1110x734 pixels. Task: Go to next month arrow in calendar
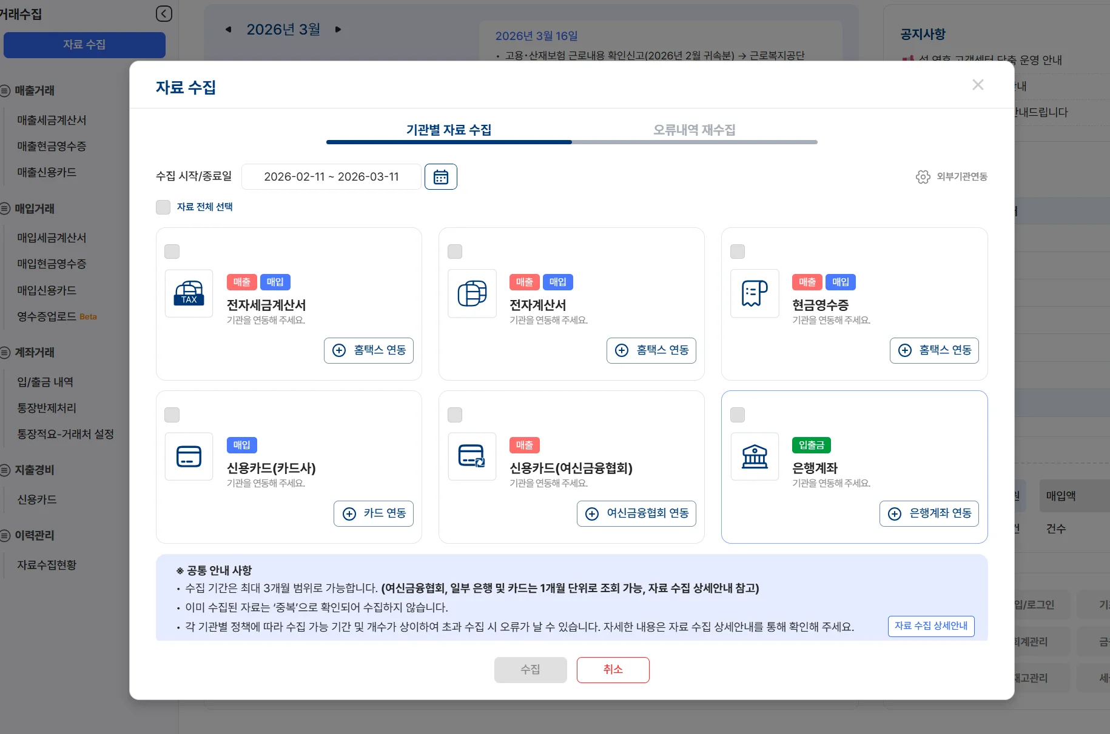[x=338, y=30]
